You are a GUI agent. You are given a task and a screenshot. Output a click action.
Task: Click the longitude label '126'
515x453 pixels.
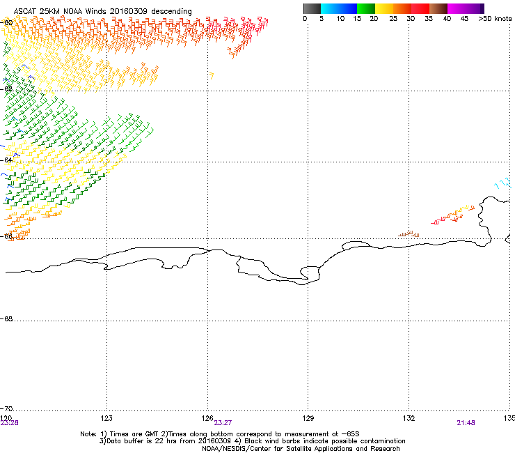[207, 418]
